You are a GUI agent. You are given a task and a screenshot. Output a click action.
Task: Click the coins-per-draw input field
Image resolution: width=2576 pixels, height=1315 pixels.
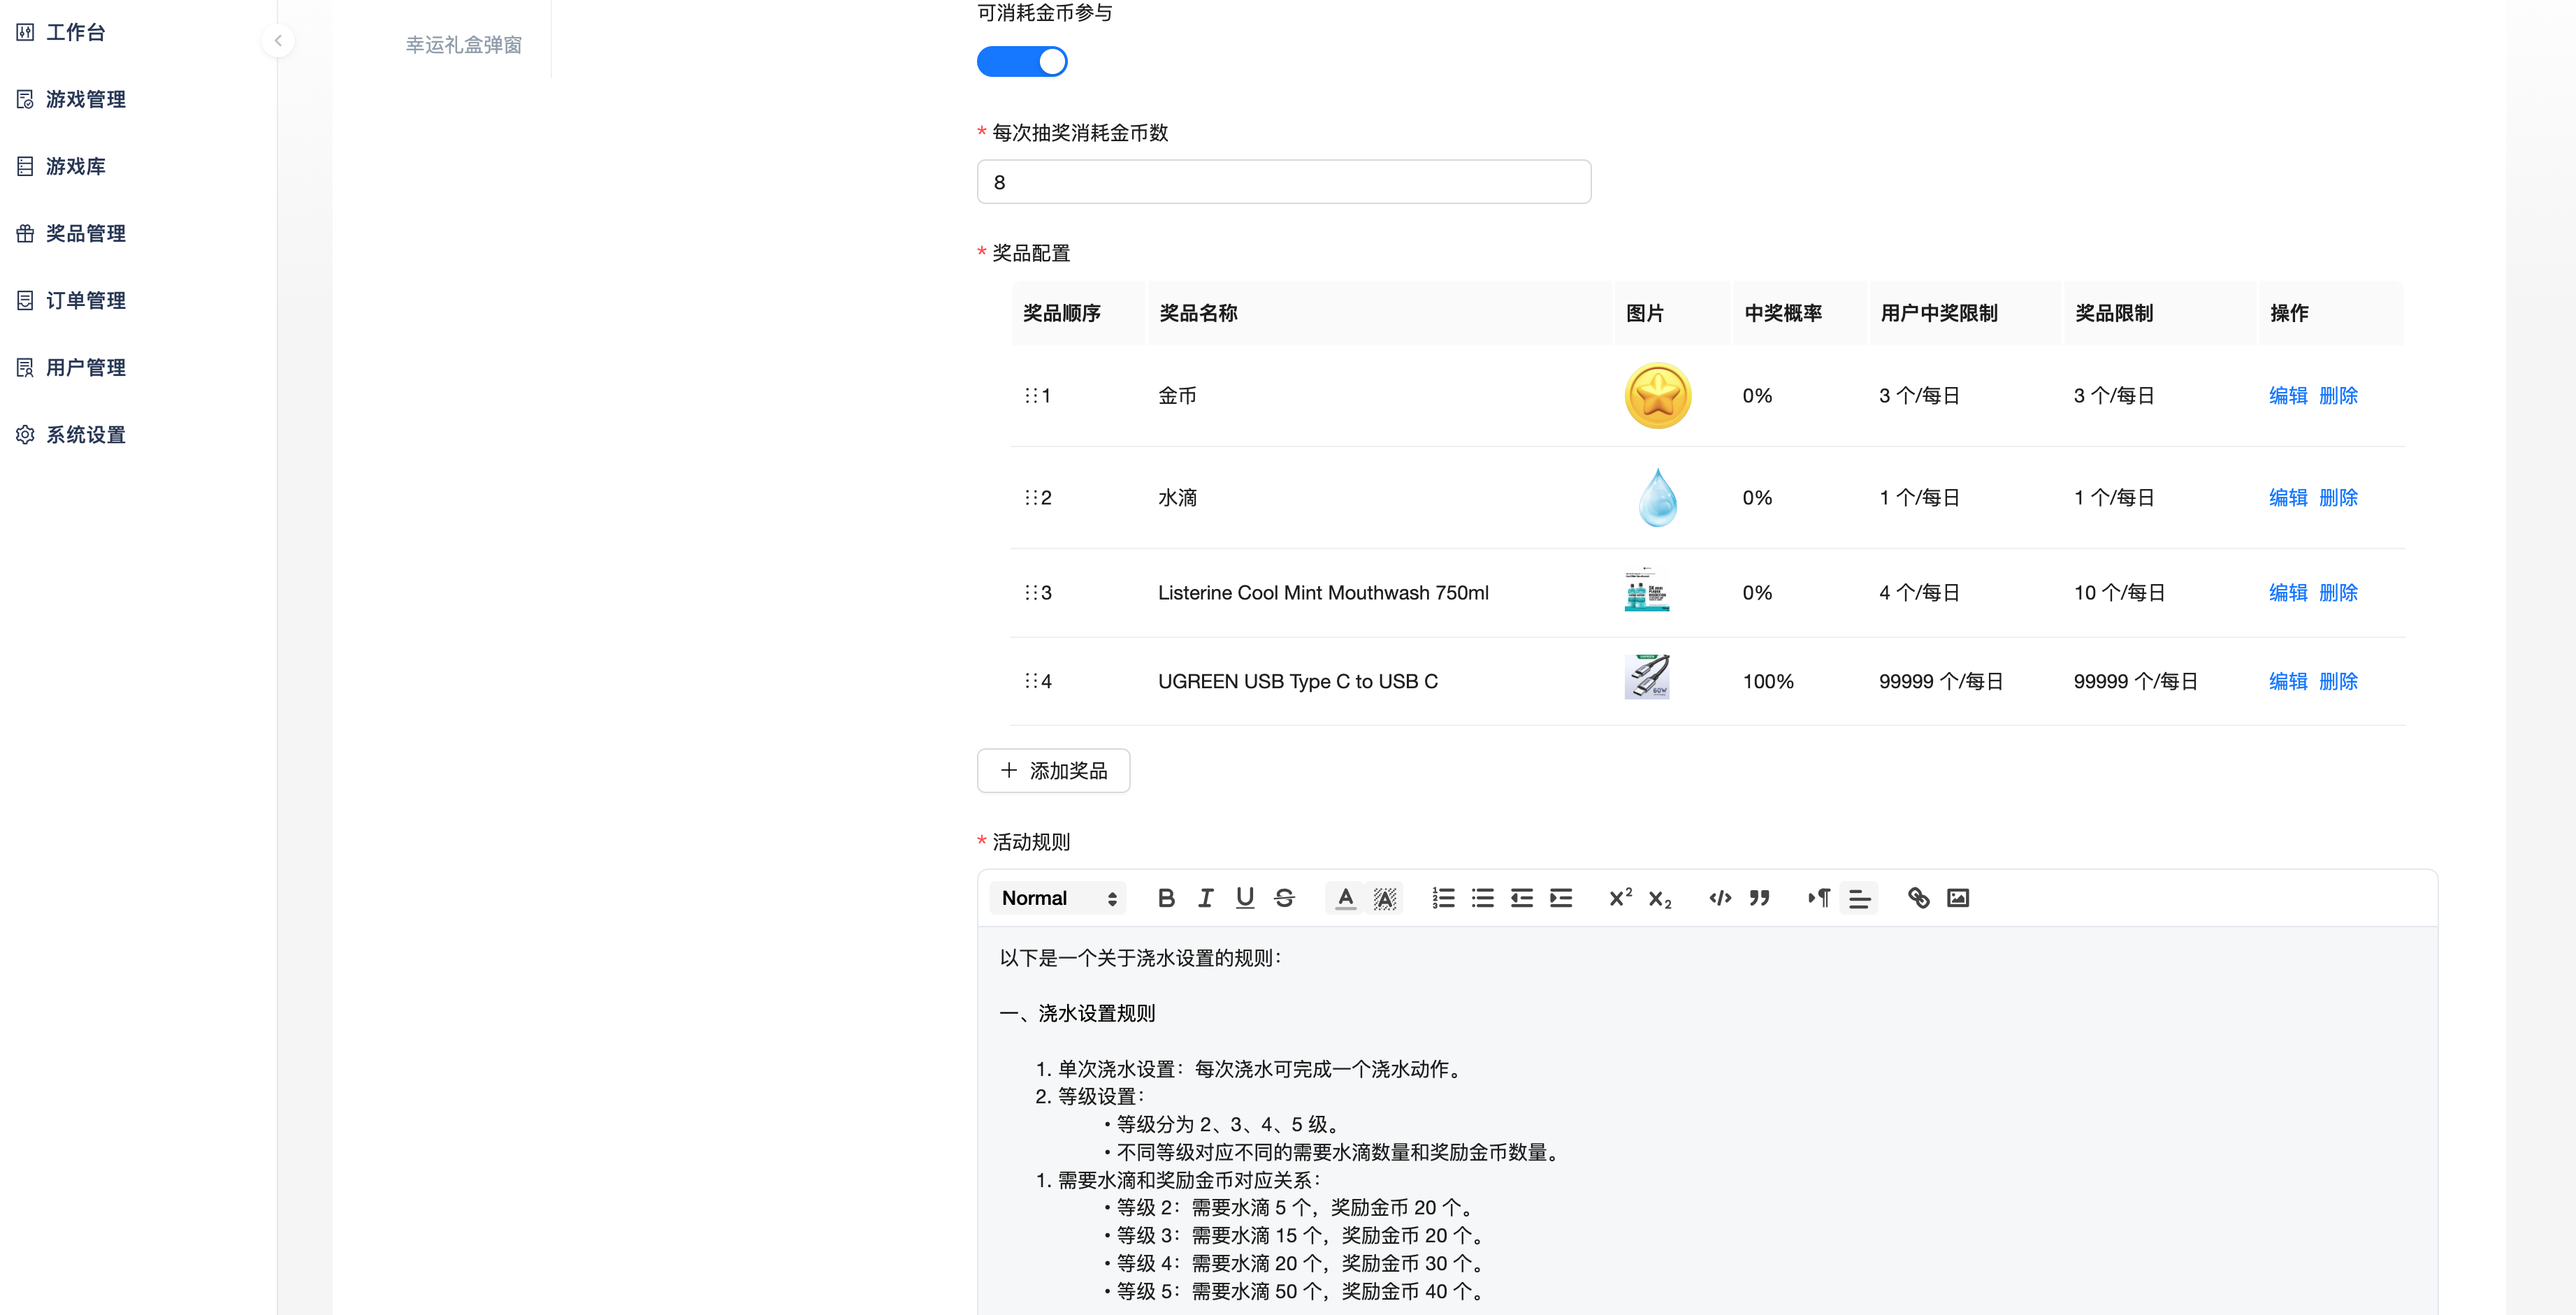1283,182
